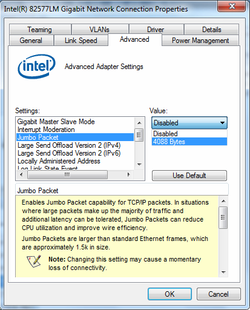
Task: Click the note pencil icon
Action: [34, 262]
